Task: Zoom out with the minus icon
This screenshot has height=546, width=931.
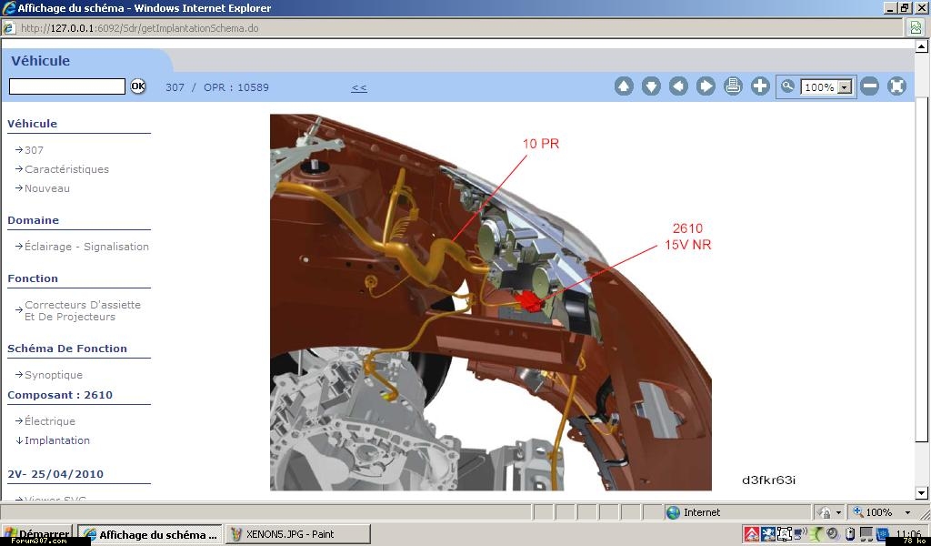Action: [x=869, y=86]
